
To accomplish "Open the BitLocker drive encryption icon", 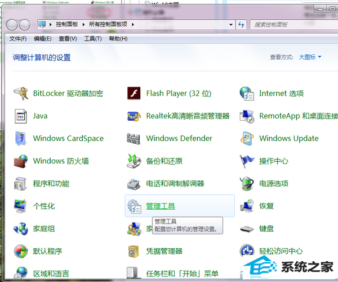I will pos(21,93).
